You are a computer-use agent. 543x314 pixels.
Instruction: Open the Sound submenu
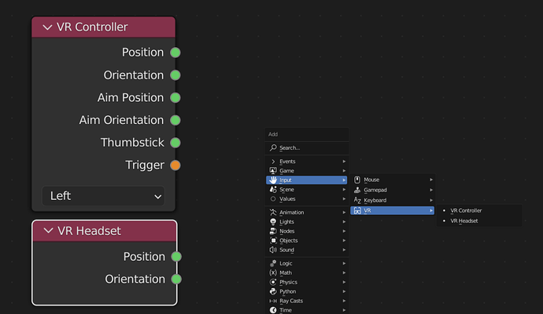(307, 250)
